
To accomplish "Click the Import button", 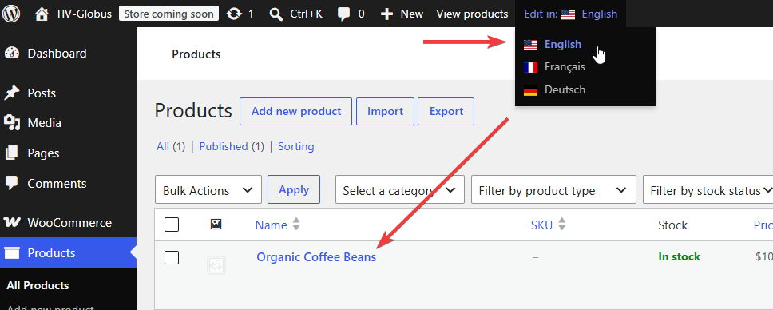I will tap(385, 112).
